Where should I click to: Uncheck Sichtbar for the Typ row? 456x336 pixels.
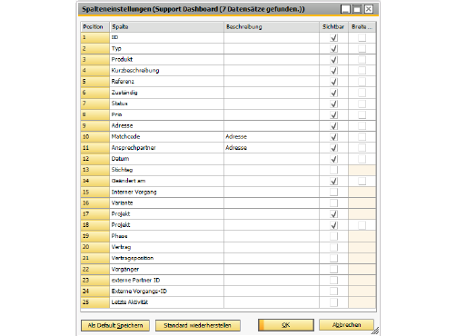tap(333, 49)
